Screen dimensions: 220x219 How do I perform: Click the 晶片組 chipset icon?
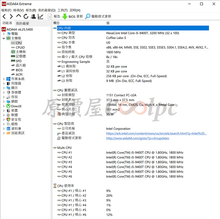(13, 65)
